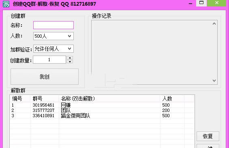Click the 500 count in 蹭金微商团队 row
Screen dimensions: 229x148
[x=166, y=116]
